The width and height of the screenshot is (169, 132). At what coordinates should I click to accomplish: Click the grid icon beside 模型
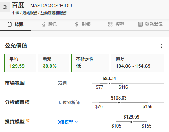pos(110,24)
